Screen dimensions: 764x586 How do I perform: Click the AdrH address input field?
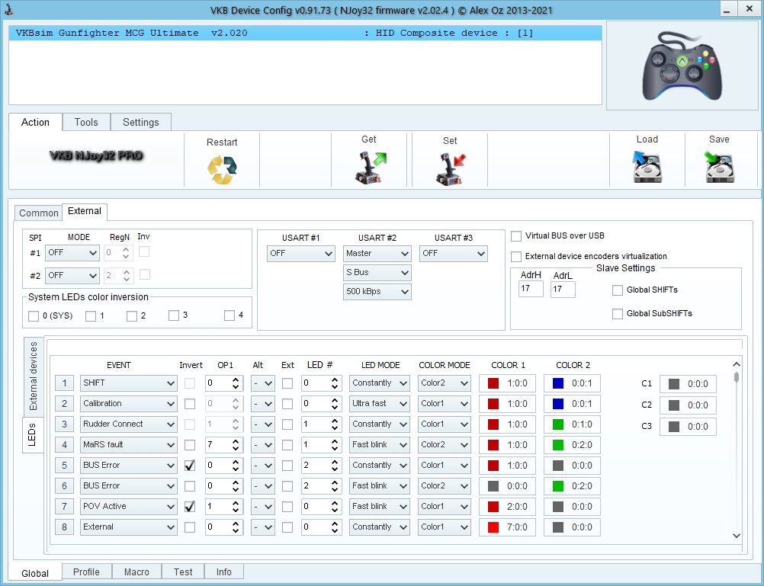531,290
